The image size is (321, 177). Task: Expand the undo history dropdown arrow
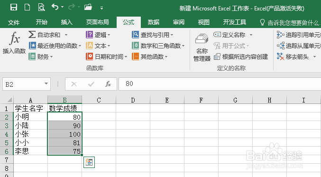tap(63, 7)
